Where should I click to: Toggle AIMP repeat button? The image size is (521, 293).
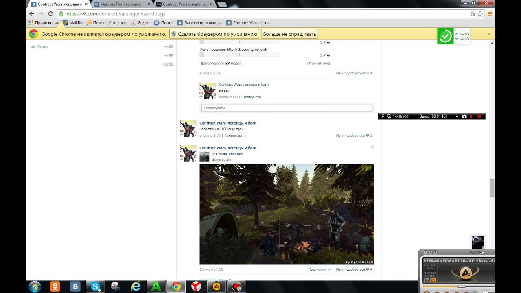(x=433, y=280)
